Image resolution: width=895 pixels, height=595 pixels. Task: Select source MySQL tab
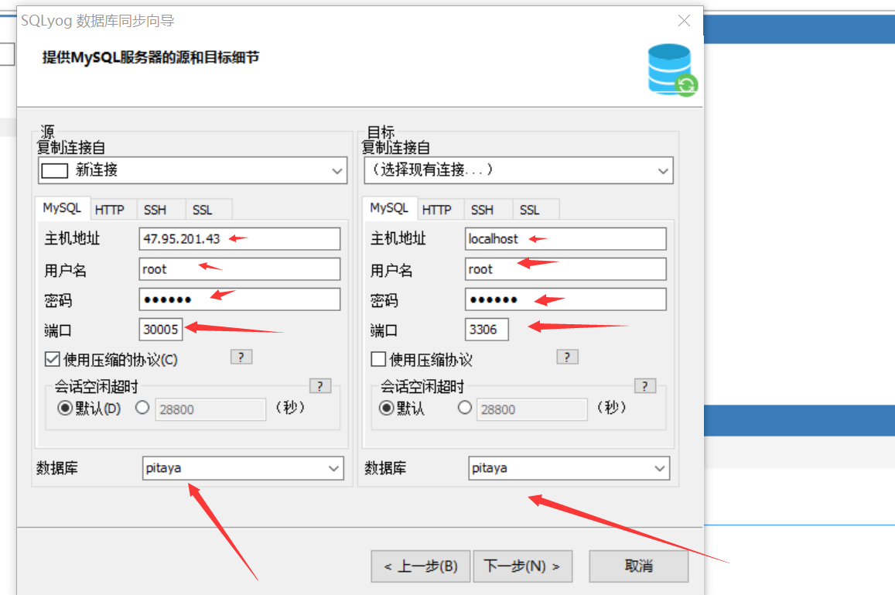click(x=62, y=208)
